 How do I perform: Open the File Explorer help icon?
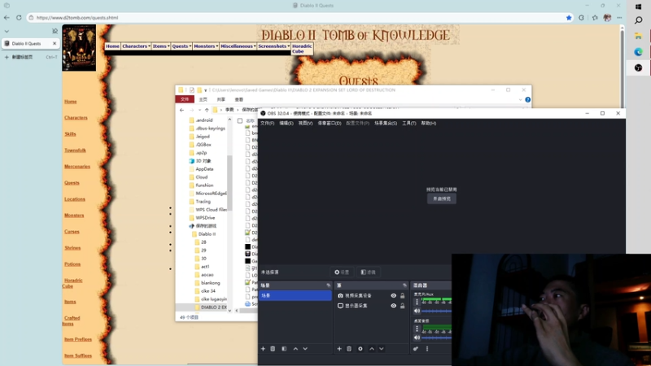click(527, 99)
